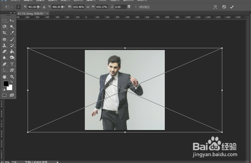Click the bottom-middle transform handle

(125, 132)
